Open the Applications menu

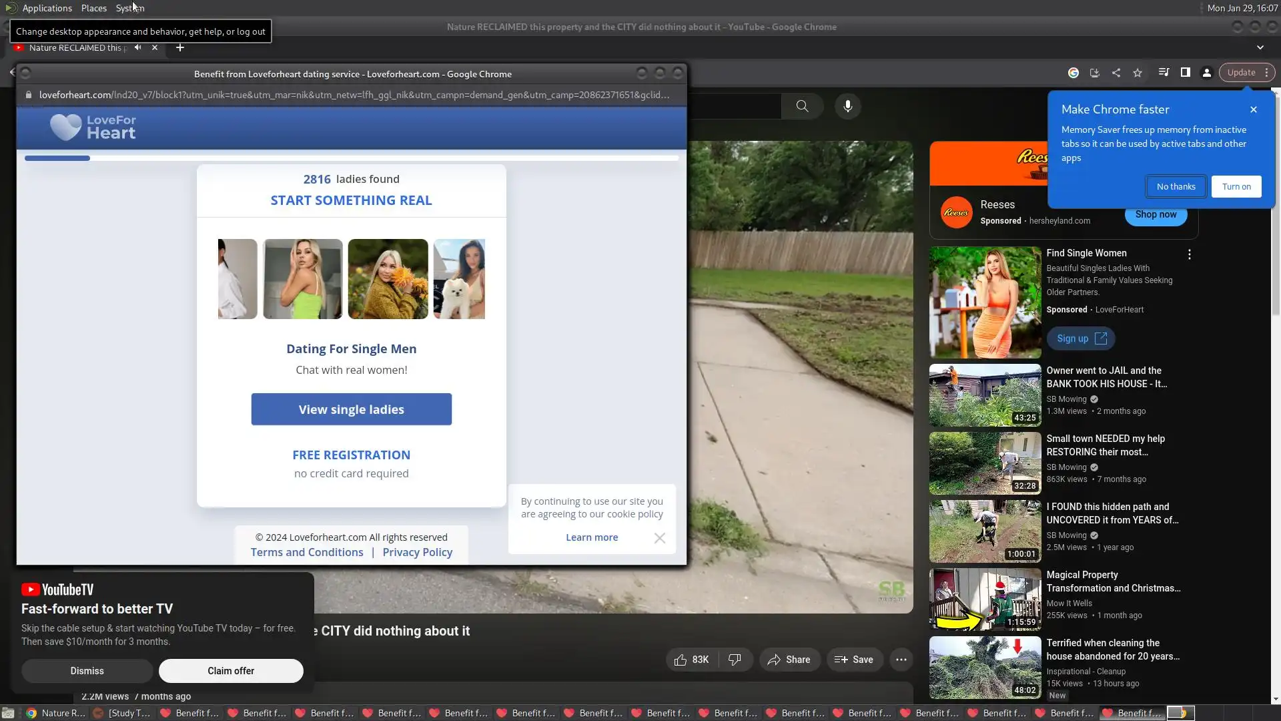pos(47,8)
